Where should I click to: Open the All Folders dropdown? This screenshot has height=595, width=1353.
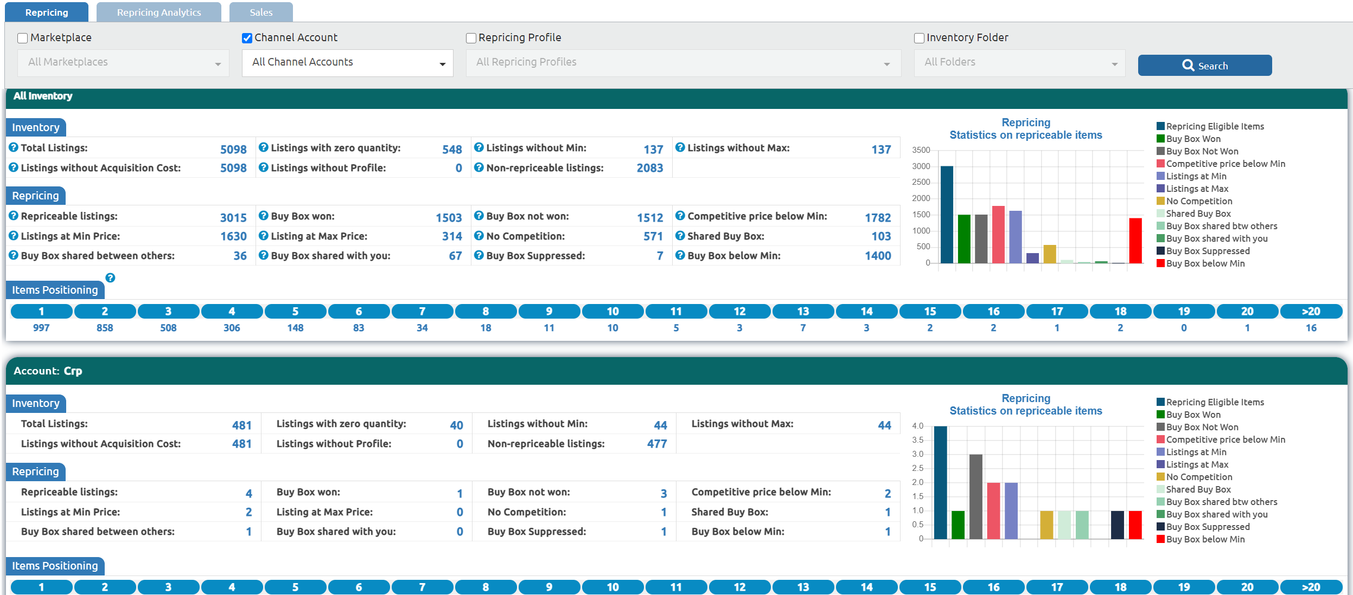tap(1019, 63)
